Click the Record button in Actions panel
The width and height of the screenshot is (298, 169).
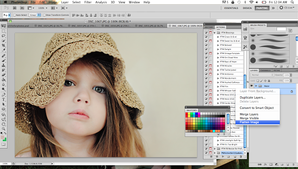[x=217, y=156]
